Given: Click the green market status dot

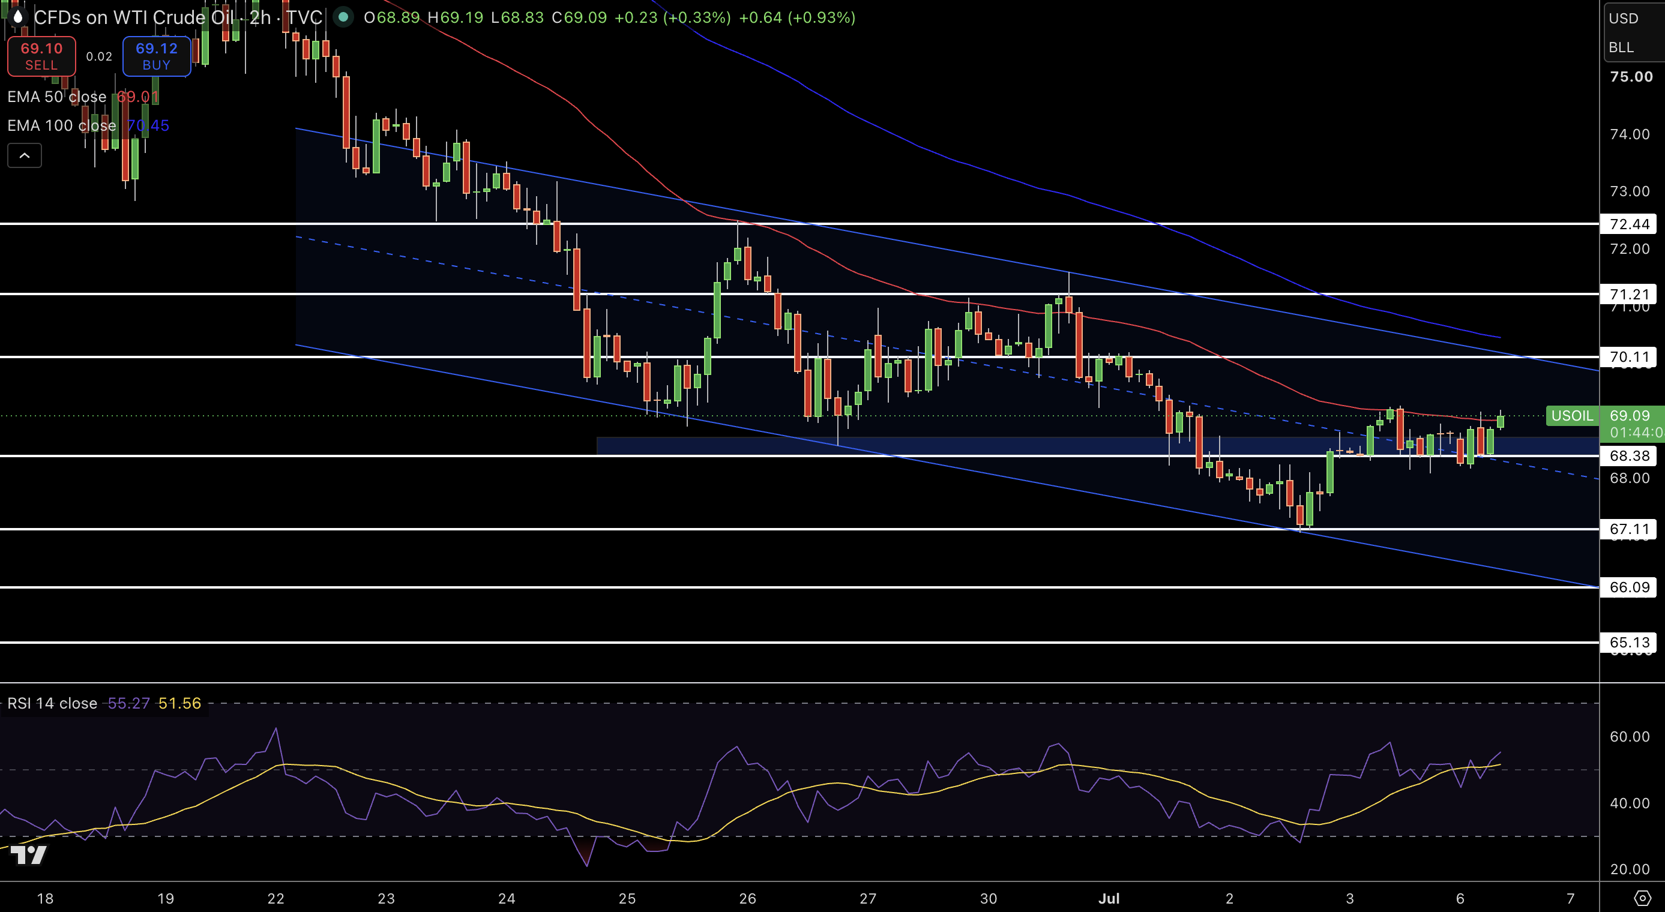Looking at the screenshot, I should click(343, 17).
